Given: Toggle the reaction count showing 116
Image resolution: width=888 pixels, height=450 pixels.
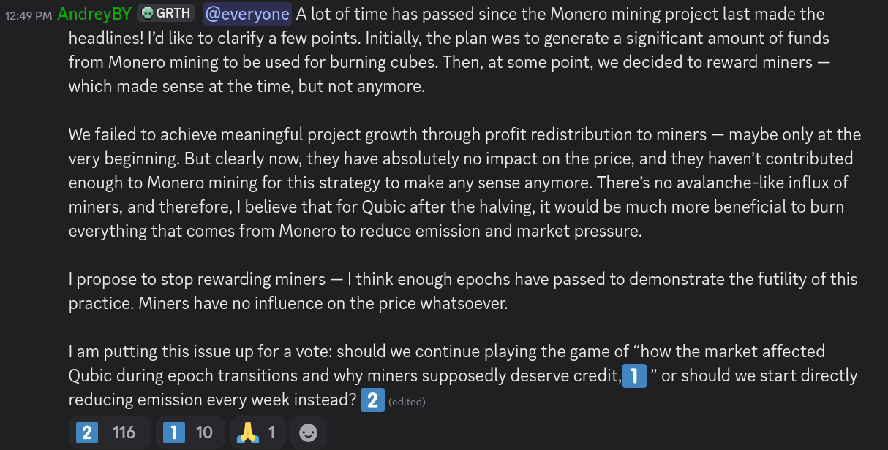Looking at the screenshot, I should coord(124,432).
